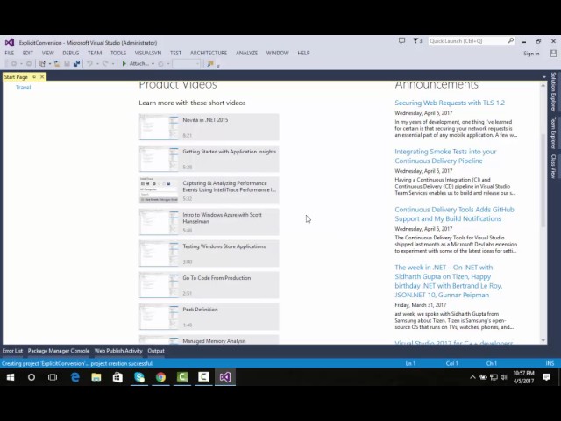Viewport: 561px width, 421px height.
Task: Click the Save All toolbar icon
Action: click(76, 64)
